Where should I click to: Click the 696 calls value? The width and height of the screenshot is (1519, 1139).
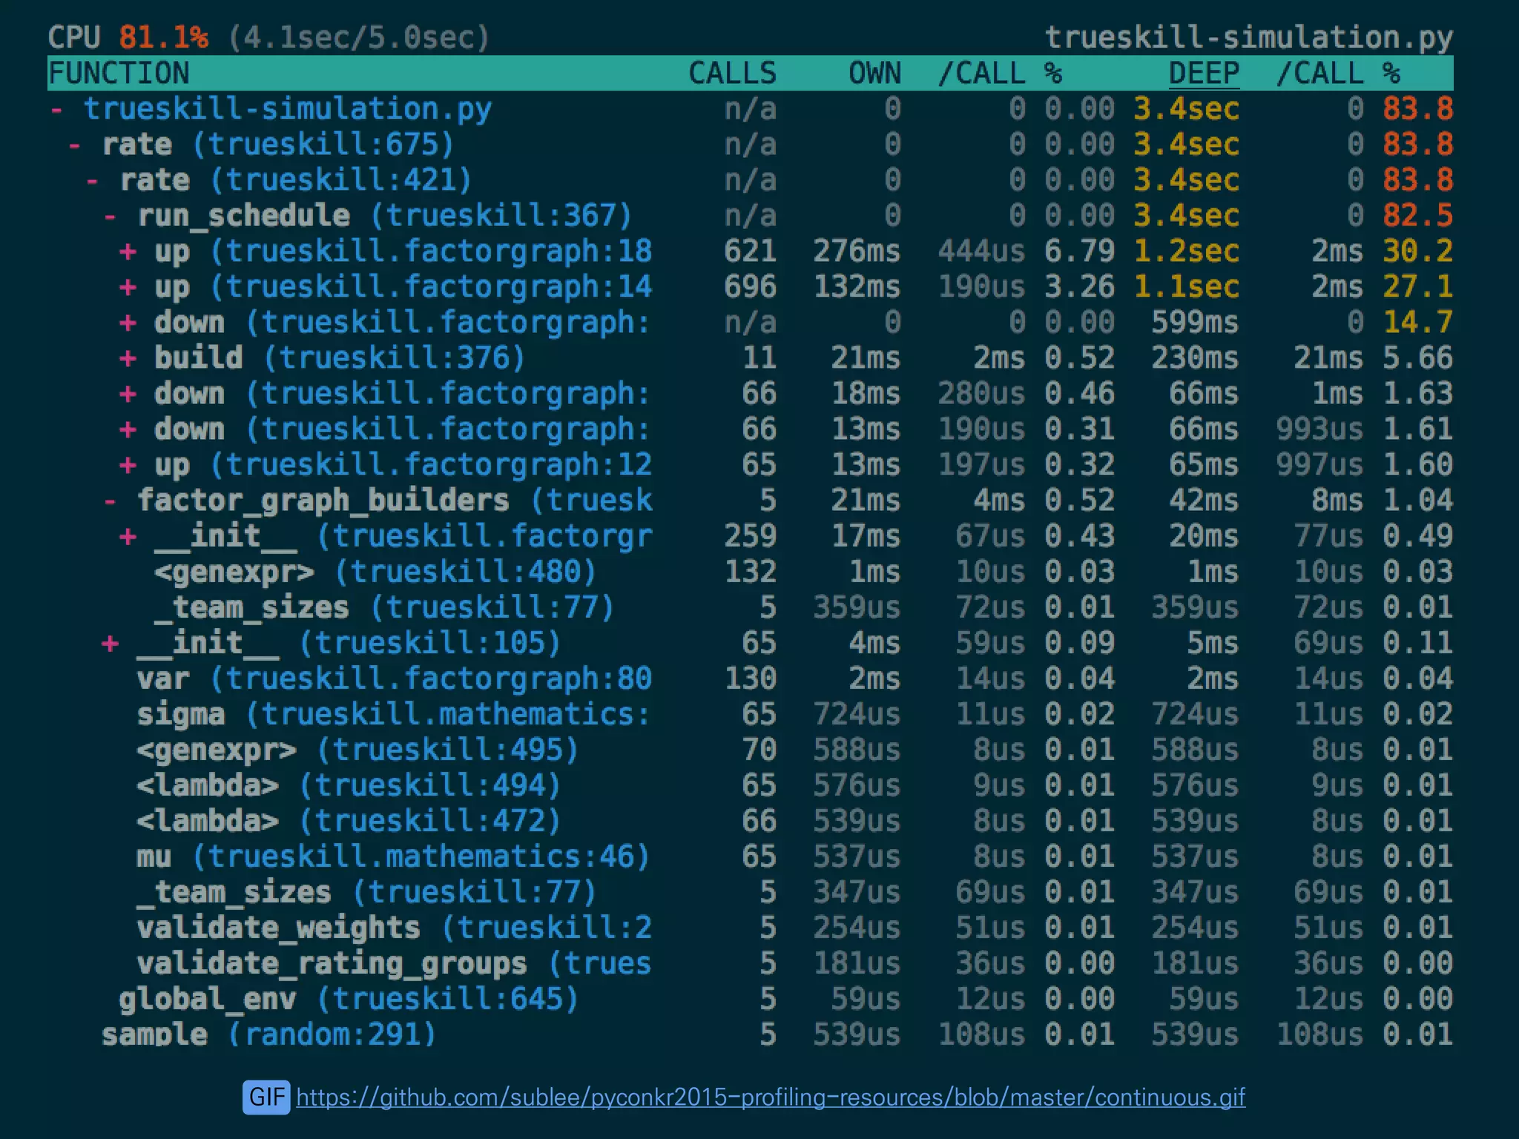(751, 288)
